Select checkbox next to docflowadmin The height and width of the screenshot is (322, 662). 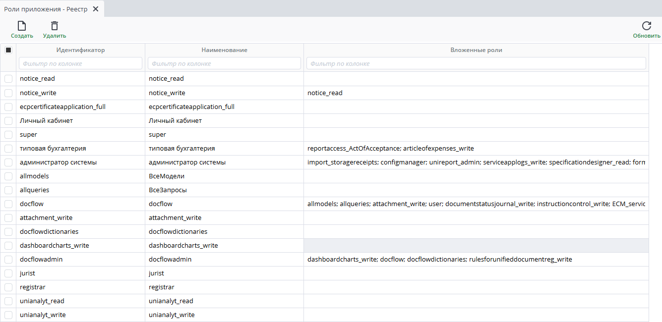coord(8,259)
